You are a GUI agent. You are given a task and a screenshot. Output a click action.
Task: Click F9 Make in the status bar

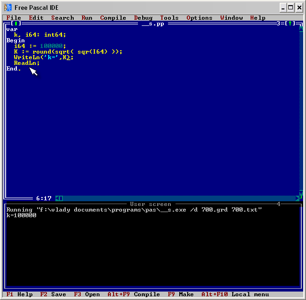(x=181, y=294)
